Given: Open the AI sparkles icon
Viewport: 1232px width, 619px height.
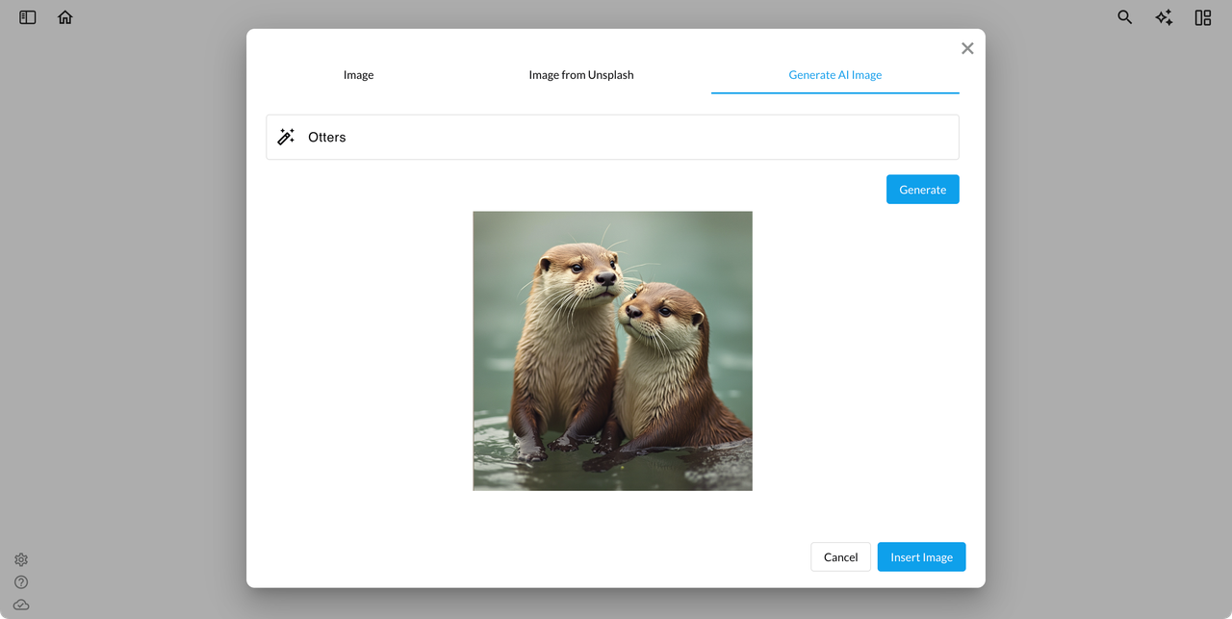Looking at the screenshot, I should pyautogui.click(x=1164, y=17).
